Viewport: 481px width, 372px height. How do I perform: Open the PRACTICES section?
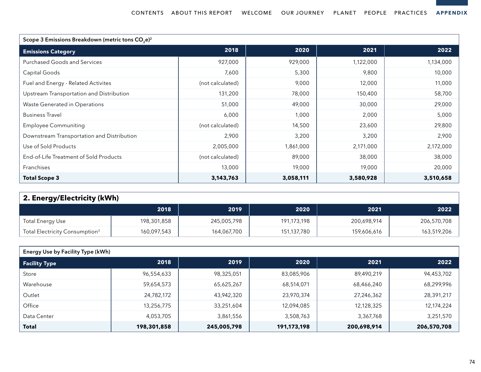411,13
